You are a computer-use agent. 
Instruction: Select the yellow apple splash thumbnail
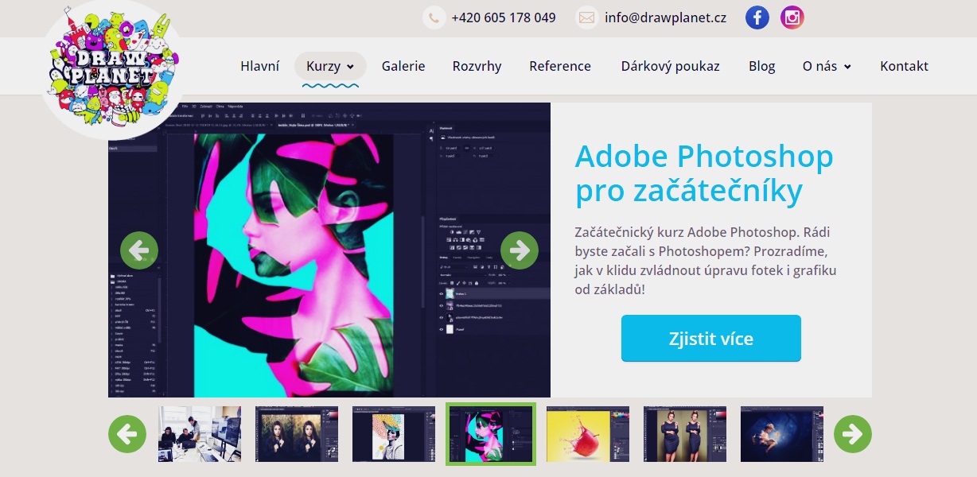tap(588, 434)
